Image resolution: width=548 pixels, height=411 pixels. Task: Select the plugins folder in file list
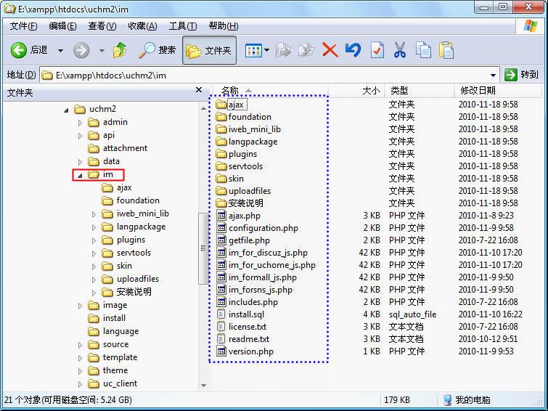(x=236, y=154)
